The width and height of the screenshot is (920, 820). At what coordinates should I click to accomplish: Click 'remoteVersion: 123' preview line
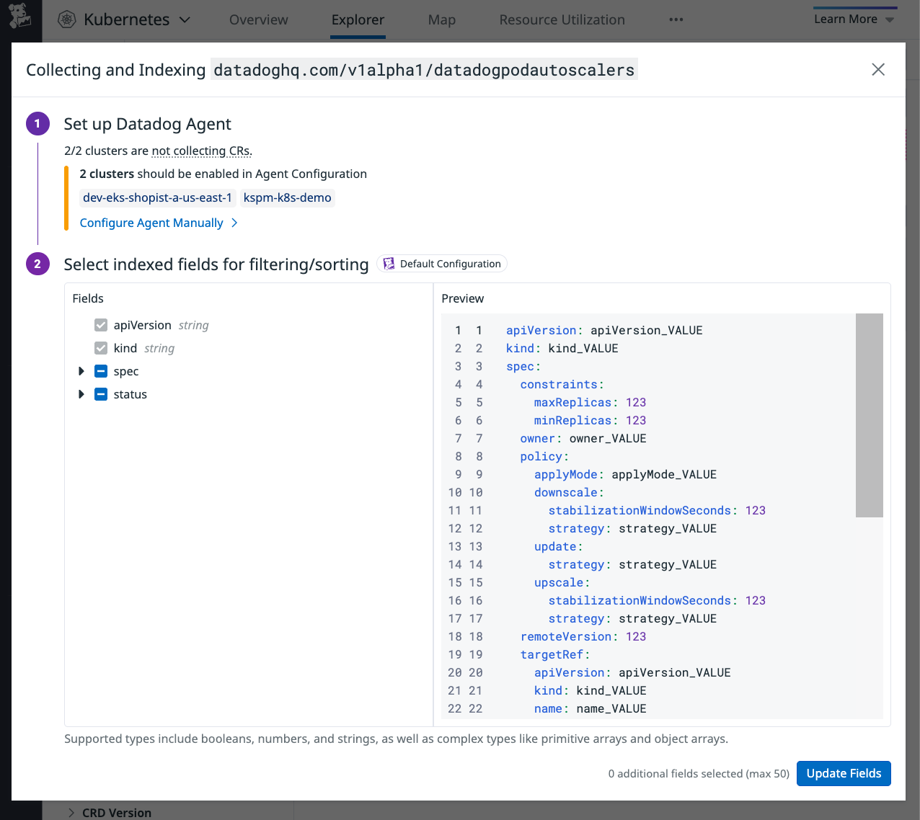click(583, 636)
